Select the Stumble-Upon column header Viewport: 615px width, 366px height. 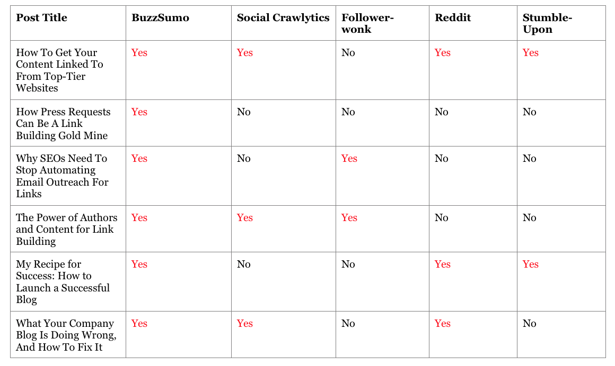[x=547, y=23]
